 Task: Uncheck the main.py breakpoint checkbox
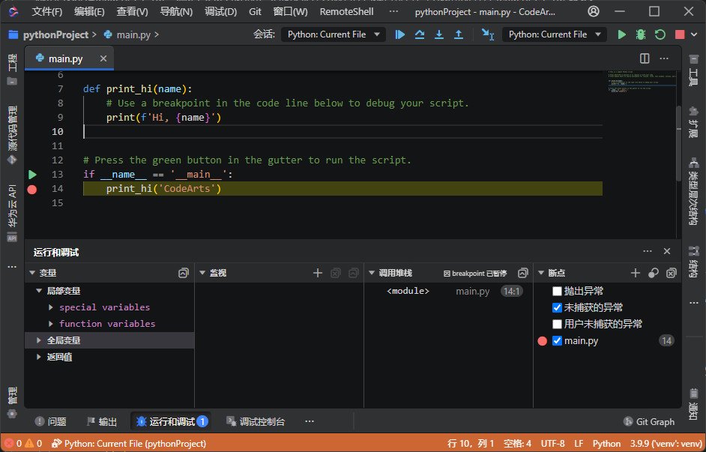[556, 340]
